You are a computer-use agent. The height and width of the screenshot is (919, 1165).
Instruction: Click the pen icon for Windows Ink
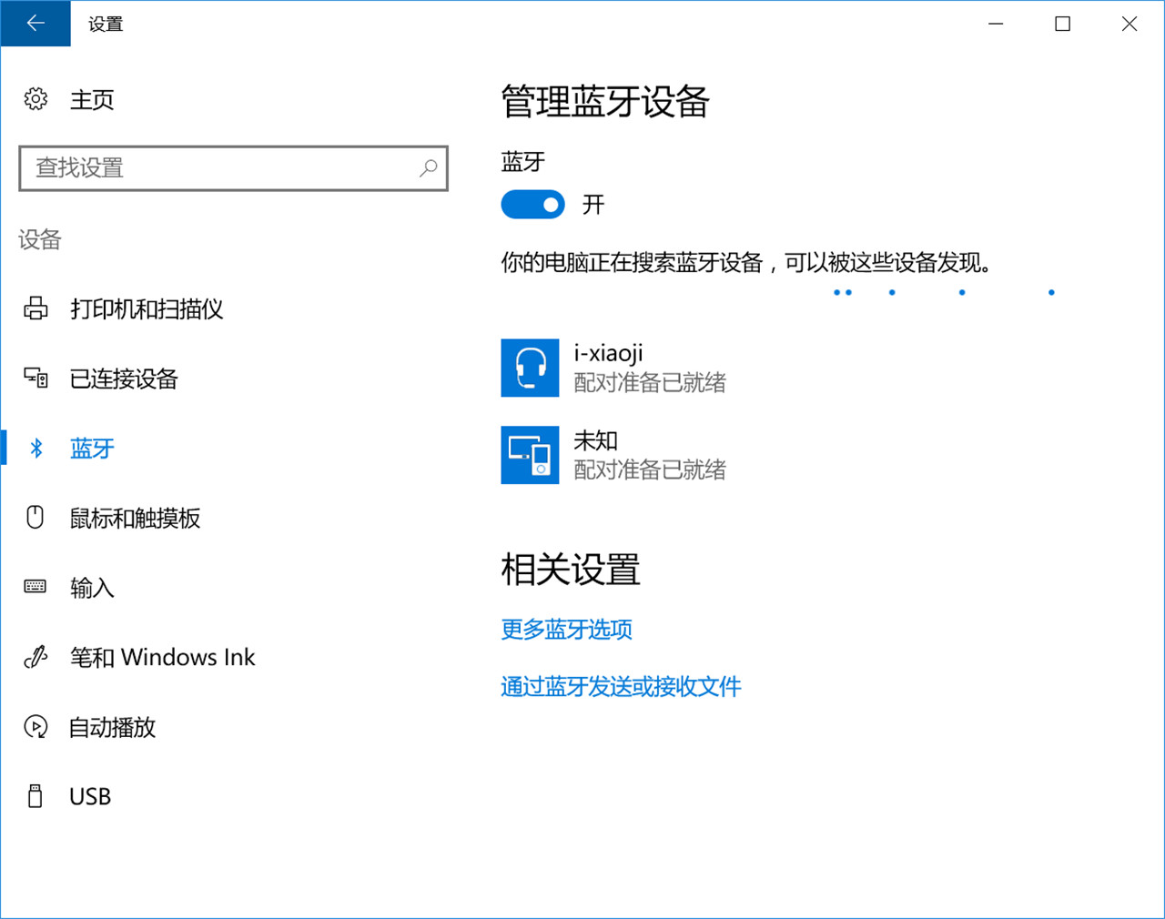[x=35, y=657]
